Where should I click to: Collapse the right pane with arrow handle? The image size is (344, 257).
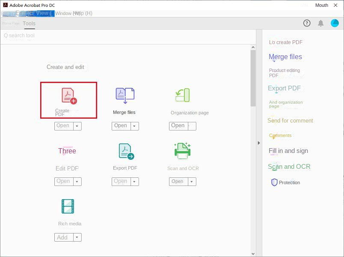pyautogui.click(x=259, y=143)
